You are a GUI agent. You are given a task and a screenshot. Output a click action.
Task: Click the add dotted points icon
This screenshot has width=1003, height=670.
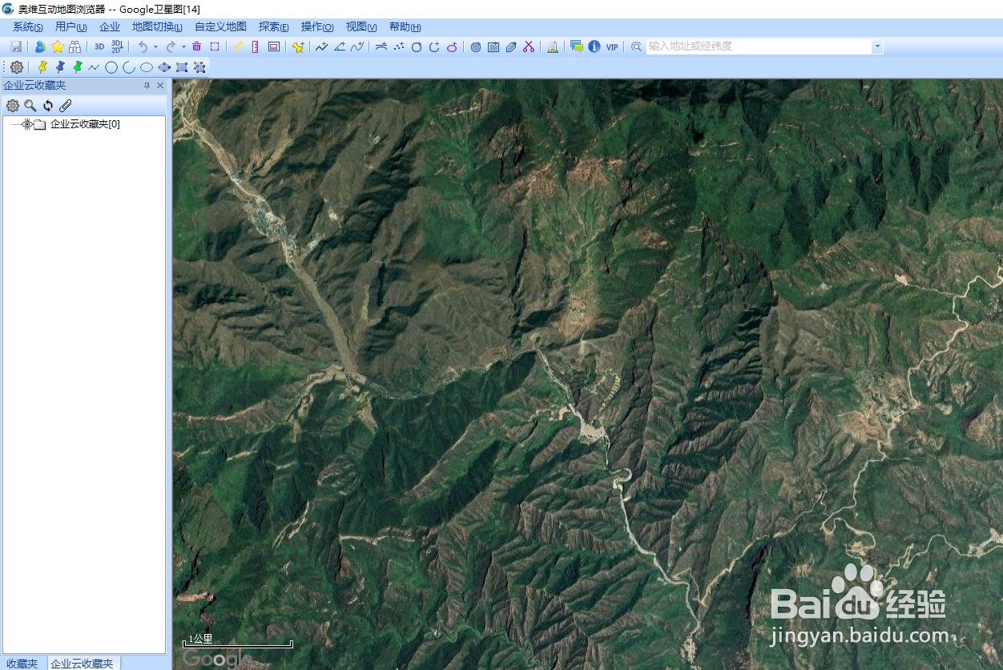[x=399, y=47]
